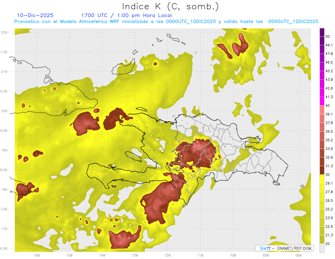Click the colorbar '20' label at the bottom

(x=328, y=244)
